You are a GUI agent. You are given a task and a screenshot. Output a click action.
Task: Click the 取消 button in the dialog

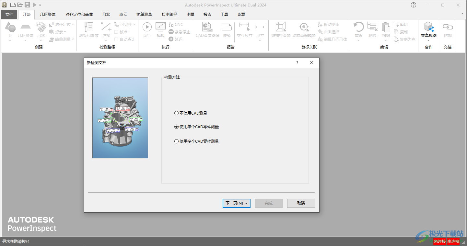[x=301, y=203]
